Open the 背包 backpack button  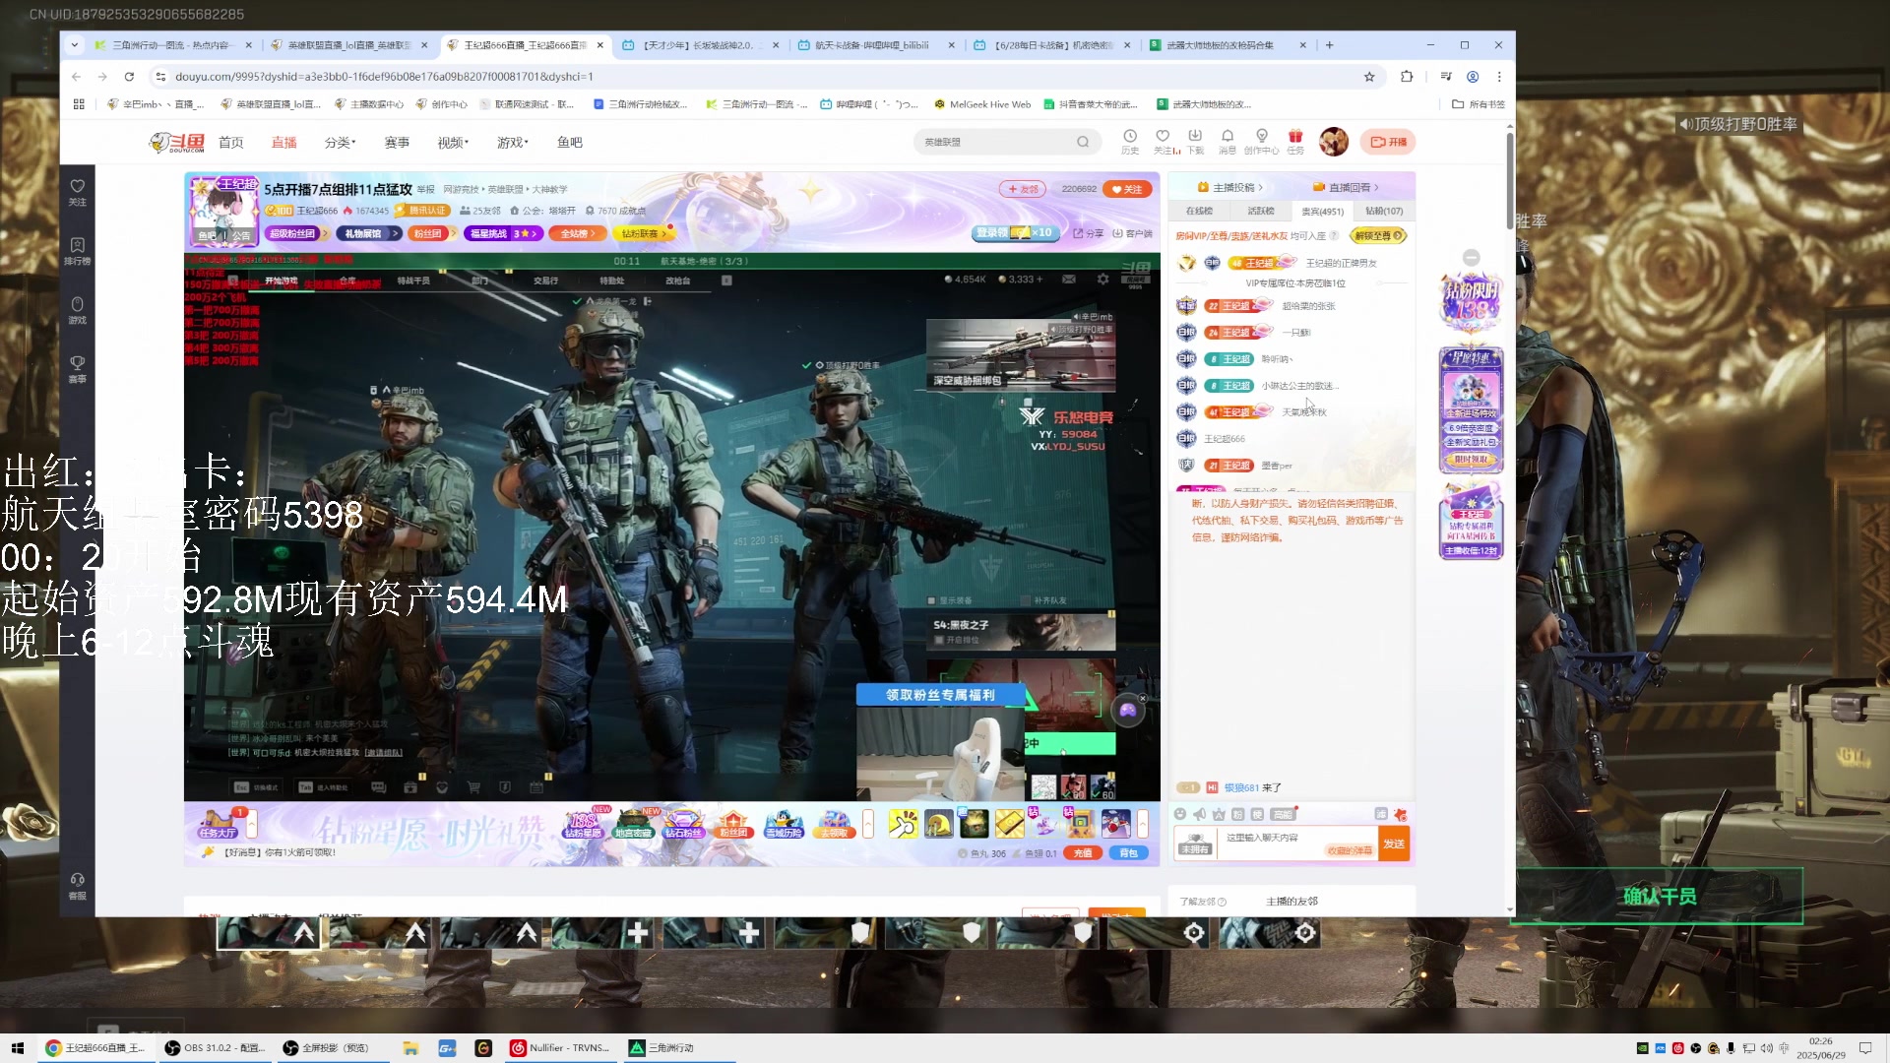point(1128,853)
